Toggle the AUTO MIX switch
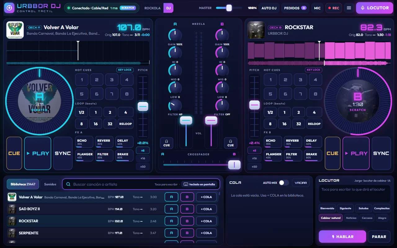The height and width of the screenshot is (248, 397). coord(284,183)
